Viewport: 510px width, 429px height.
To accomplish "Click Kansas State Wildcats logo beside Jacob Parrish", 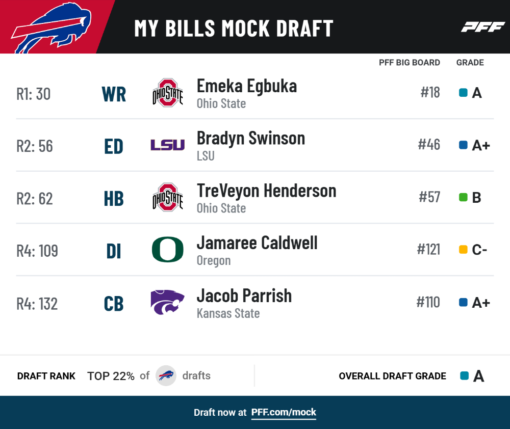I will pos(167,302).
